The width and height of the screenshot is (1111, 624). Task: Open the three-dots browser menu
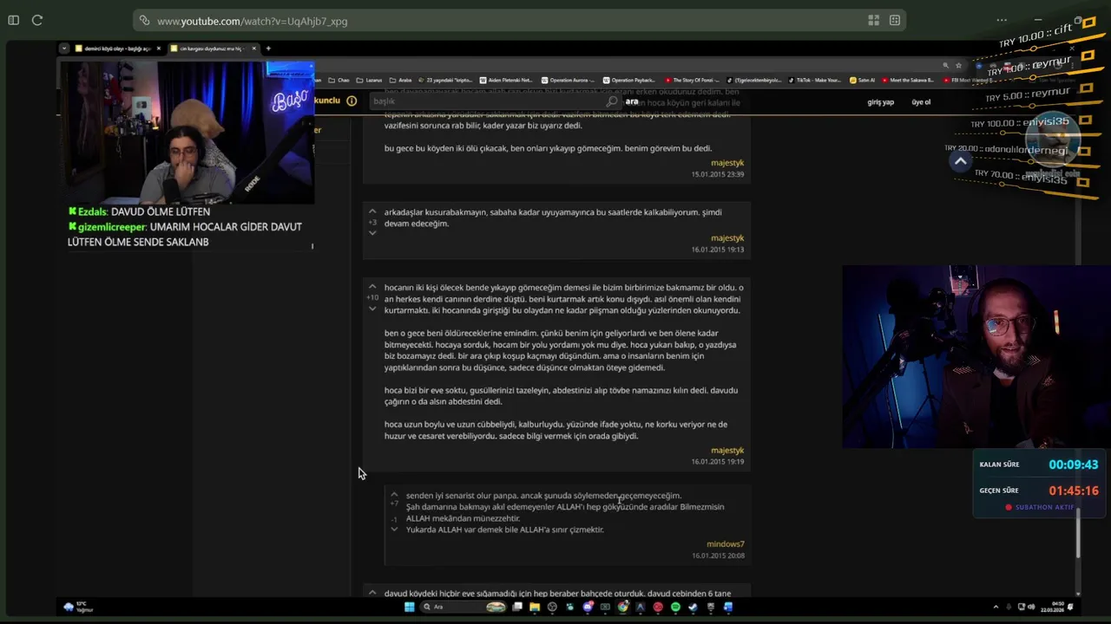1002,20
